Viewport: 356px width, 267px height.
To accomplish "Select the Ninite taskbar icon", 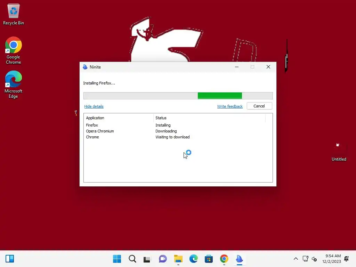I will click(239, 259).
